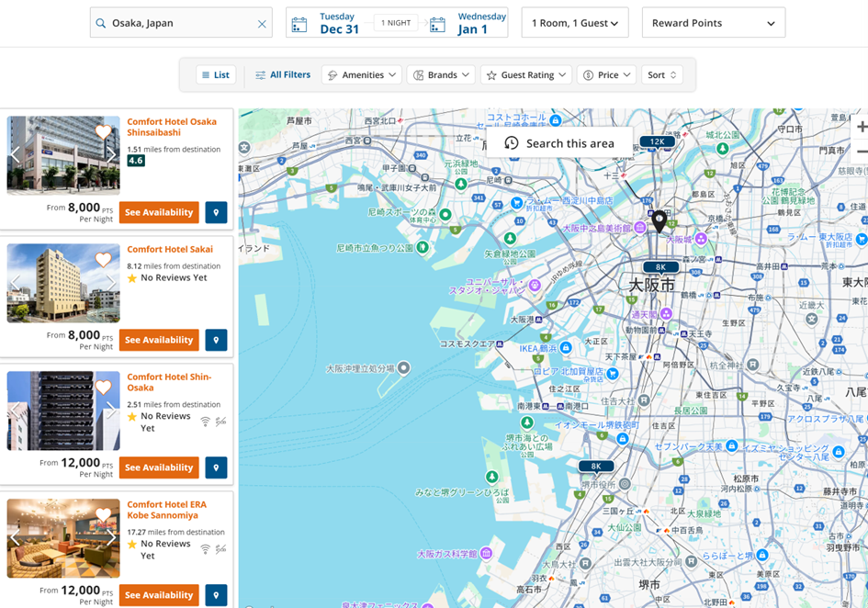Click the 大阪ガス科学館 museum marker
868x608 pixels.
click(486, 553)
